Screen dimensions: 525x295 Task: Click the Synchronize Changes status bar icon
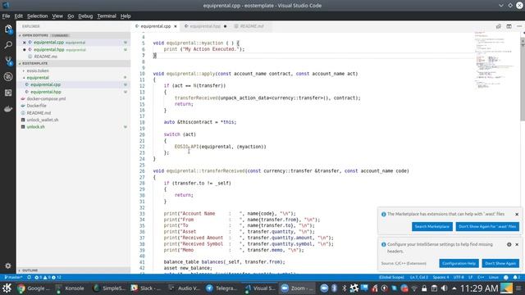pyautogui.click(x=30, y=277)
